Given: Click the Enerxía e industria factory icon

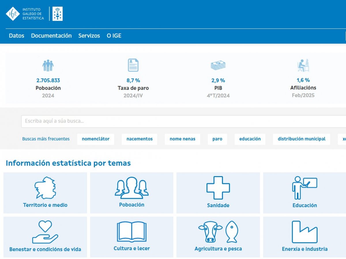Looking at the screenshot, I should tap(304, 232).
